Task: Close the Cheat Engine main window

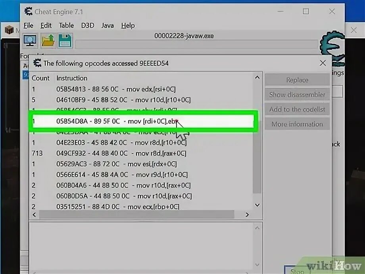Action: (x=332, y=11)
